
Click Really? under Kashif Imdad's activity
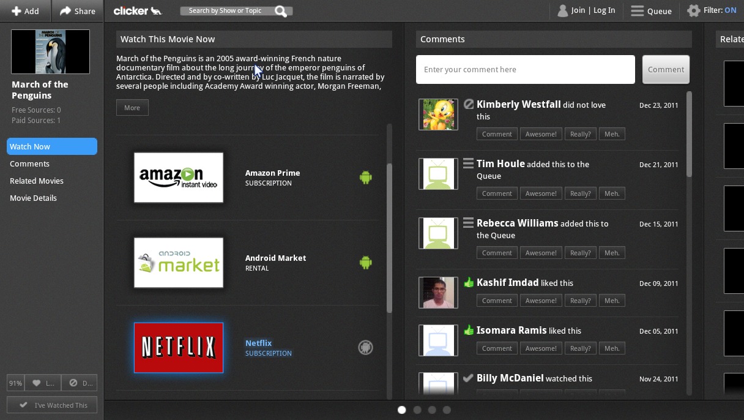(581, 301)
